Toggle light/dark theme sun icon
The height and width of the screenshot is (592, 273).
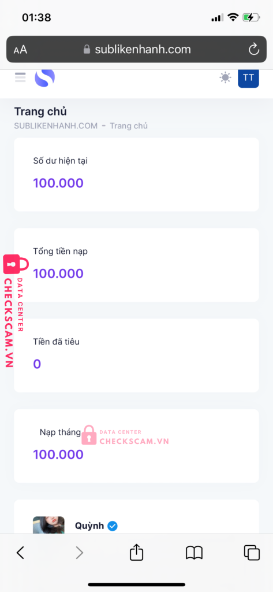tap(226, 77)
